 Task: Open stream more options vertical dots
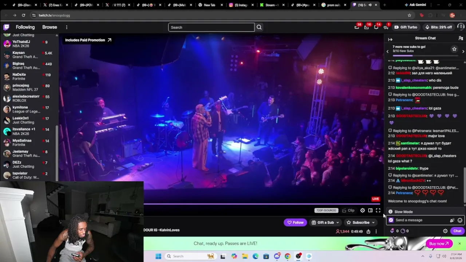[x=376, y=231]
